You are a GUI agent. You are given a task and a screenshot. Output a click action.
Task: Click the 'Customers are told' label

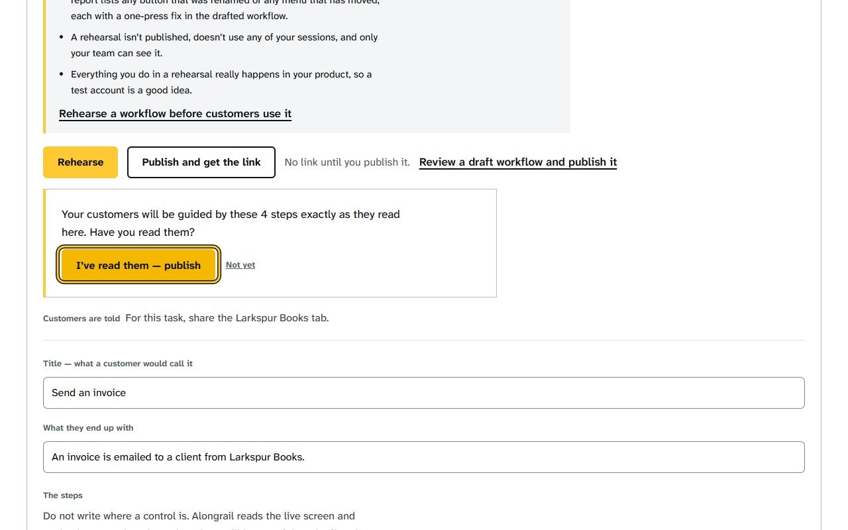click(81, 319)
